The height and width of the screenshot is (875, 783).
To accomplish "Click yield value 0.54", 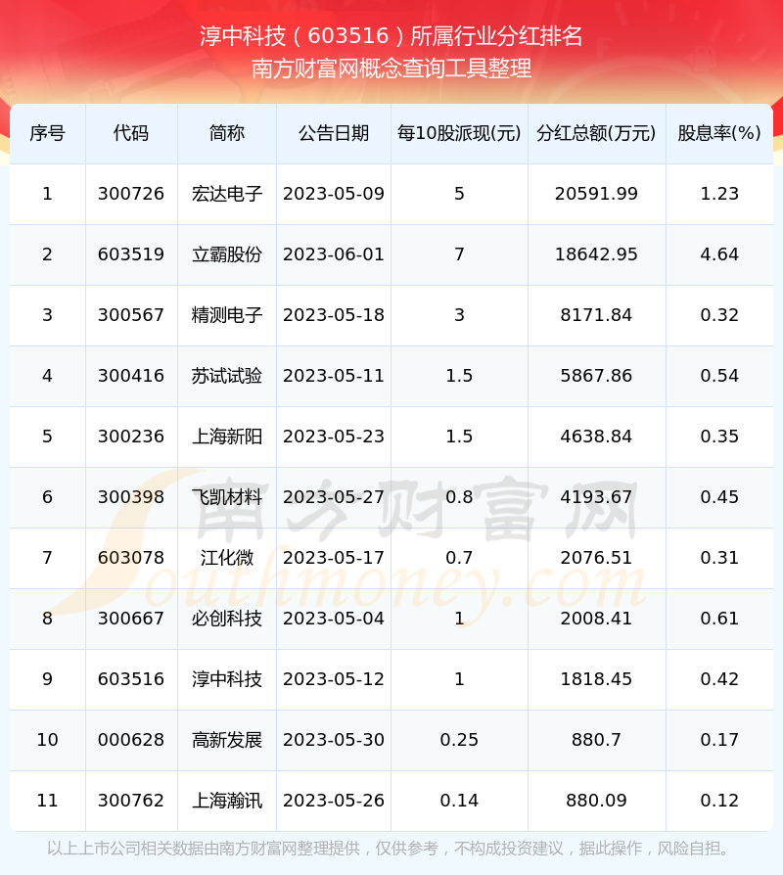I will [x=719, y=376].
